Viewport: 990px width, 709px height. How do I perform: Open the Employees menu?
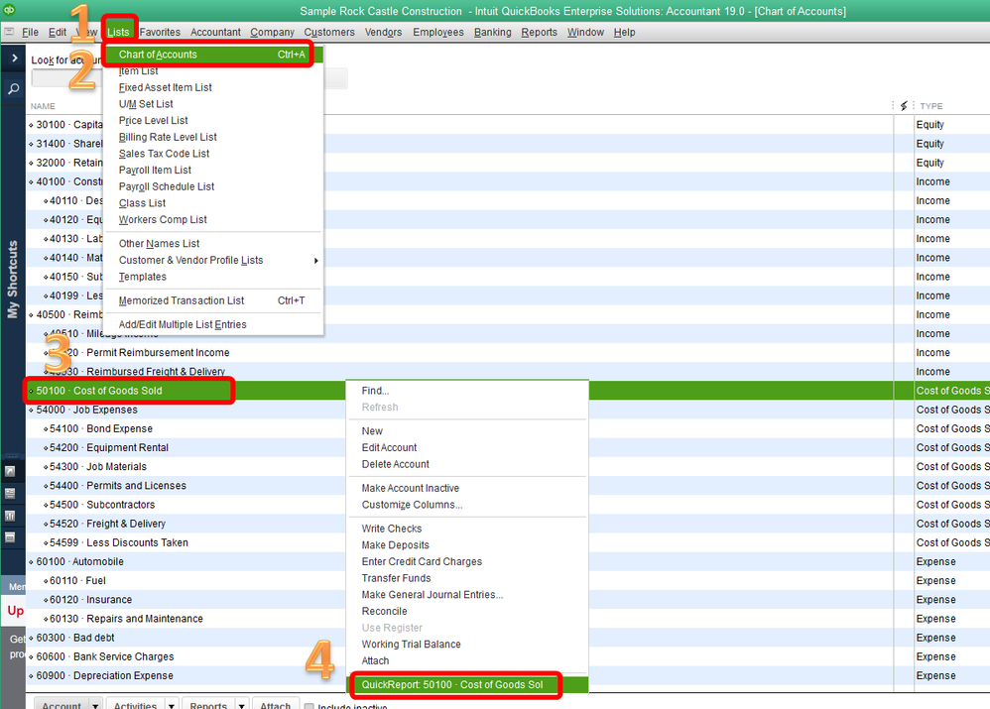click(x=438, y=32)
